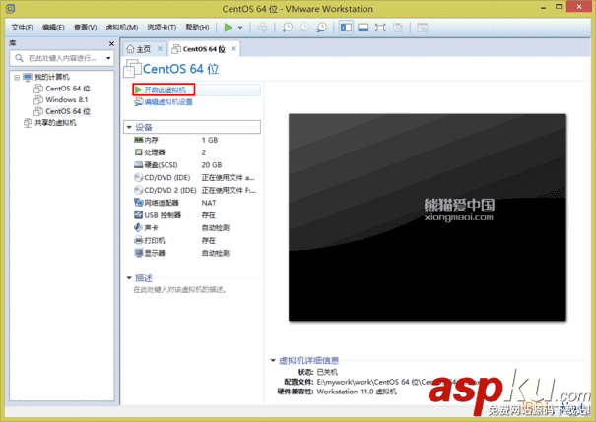Screen dimensions: 596x422
Task: Open the power options dropdown arrow in the toolbar
Action: [x=240, y=28]
